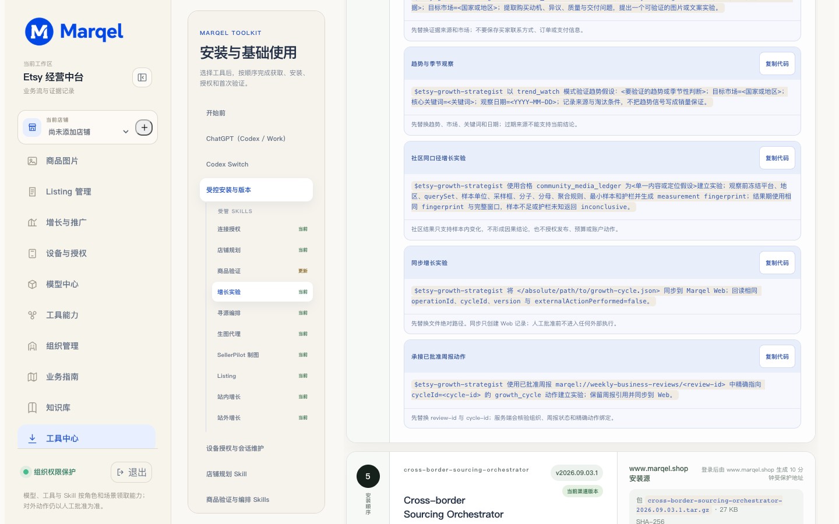Click the trend_watch code snippet text
Image resolution: width=839 pixels, height=524 pixels.
[x=600, y=97]
